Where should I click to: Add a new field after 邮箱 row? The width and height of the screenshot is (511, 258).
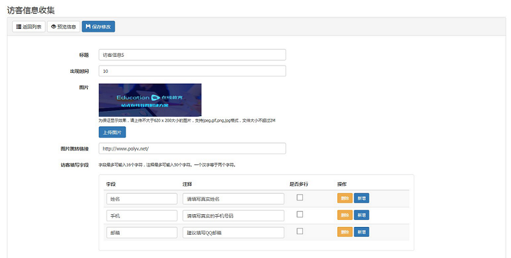pyautogui.click(x=361, y=232)
